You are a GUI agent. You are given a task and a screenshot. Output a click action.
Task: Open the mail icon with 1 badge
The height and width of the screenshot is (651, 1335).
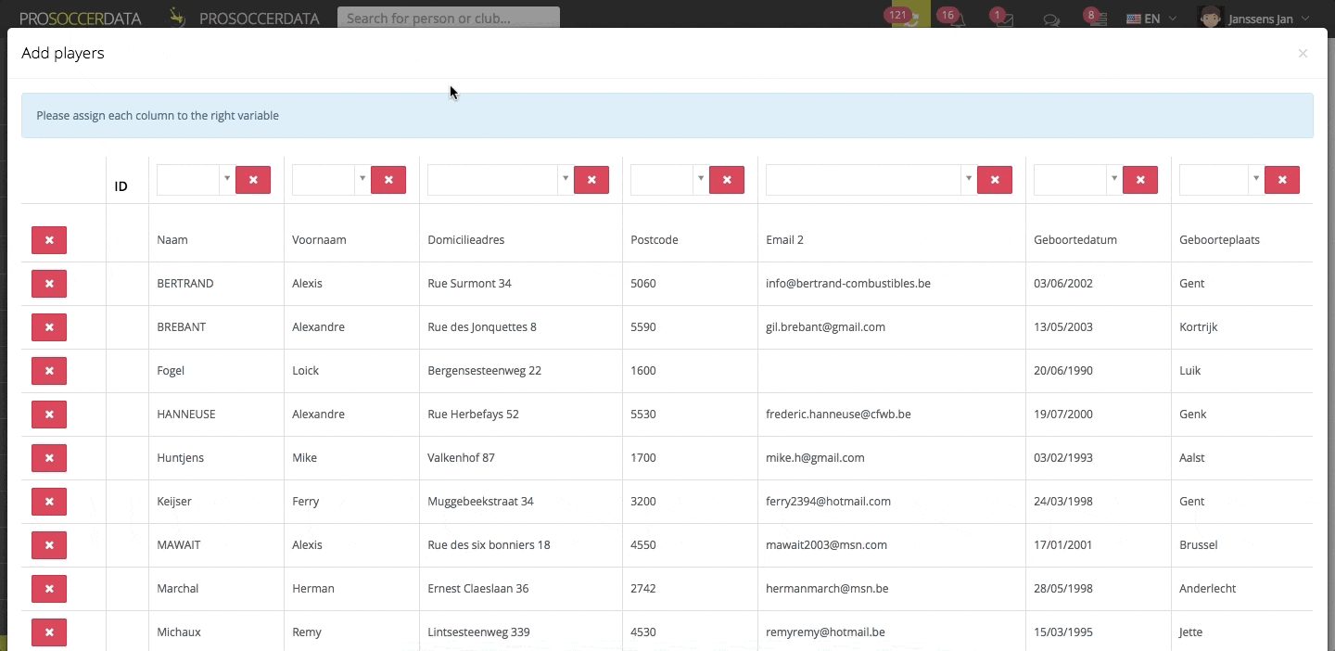1003,18
